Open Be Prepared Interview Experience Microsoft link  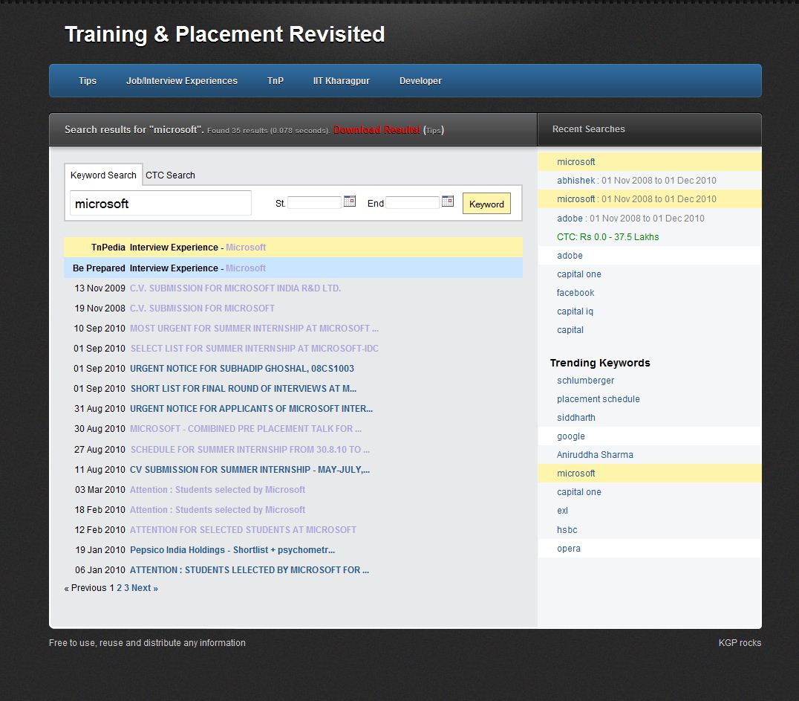tap(246, 268)
